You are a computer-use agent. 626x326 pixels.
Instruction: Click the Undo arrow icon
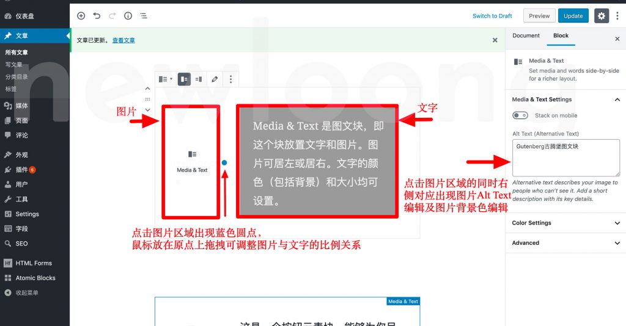click(x=97, y=16)
